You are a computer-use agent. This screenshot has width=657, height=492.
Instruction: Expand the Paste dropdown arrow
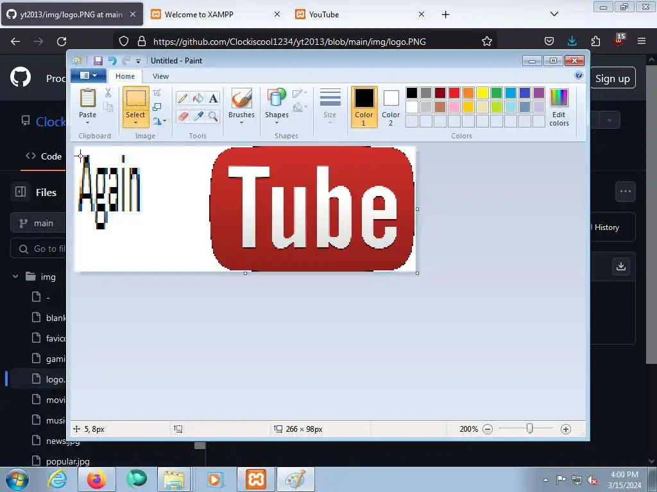87,122
